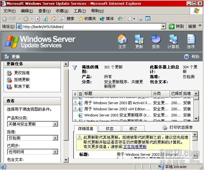The height and width of the screenshot is (170, 204).
Task: Open the forward button history dropdown arrow
Action: tap(32, 19)
